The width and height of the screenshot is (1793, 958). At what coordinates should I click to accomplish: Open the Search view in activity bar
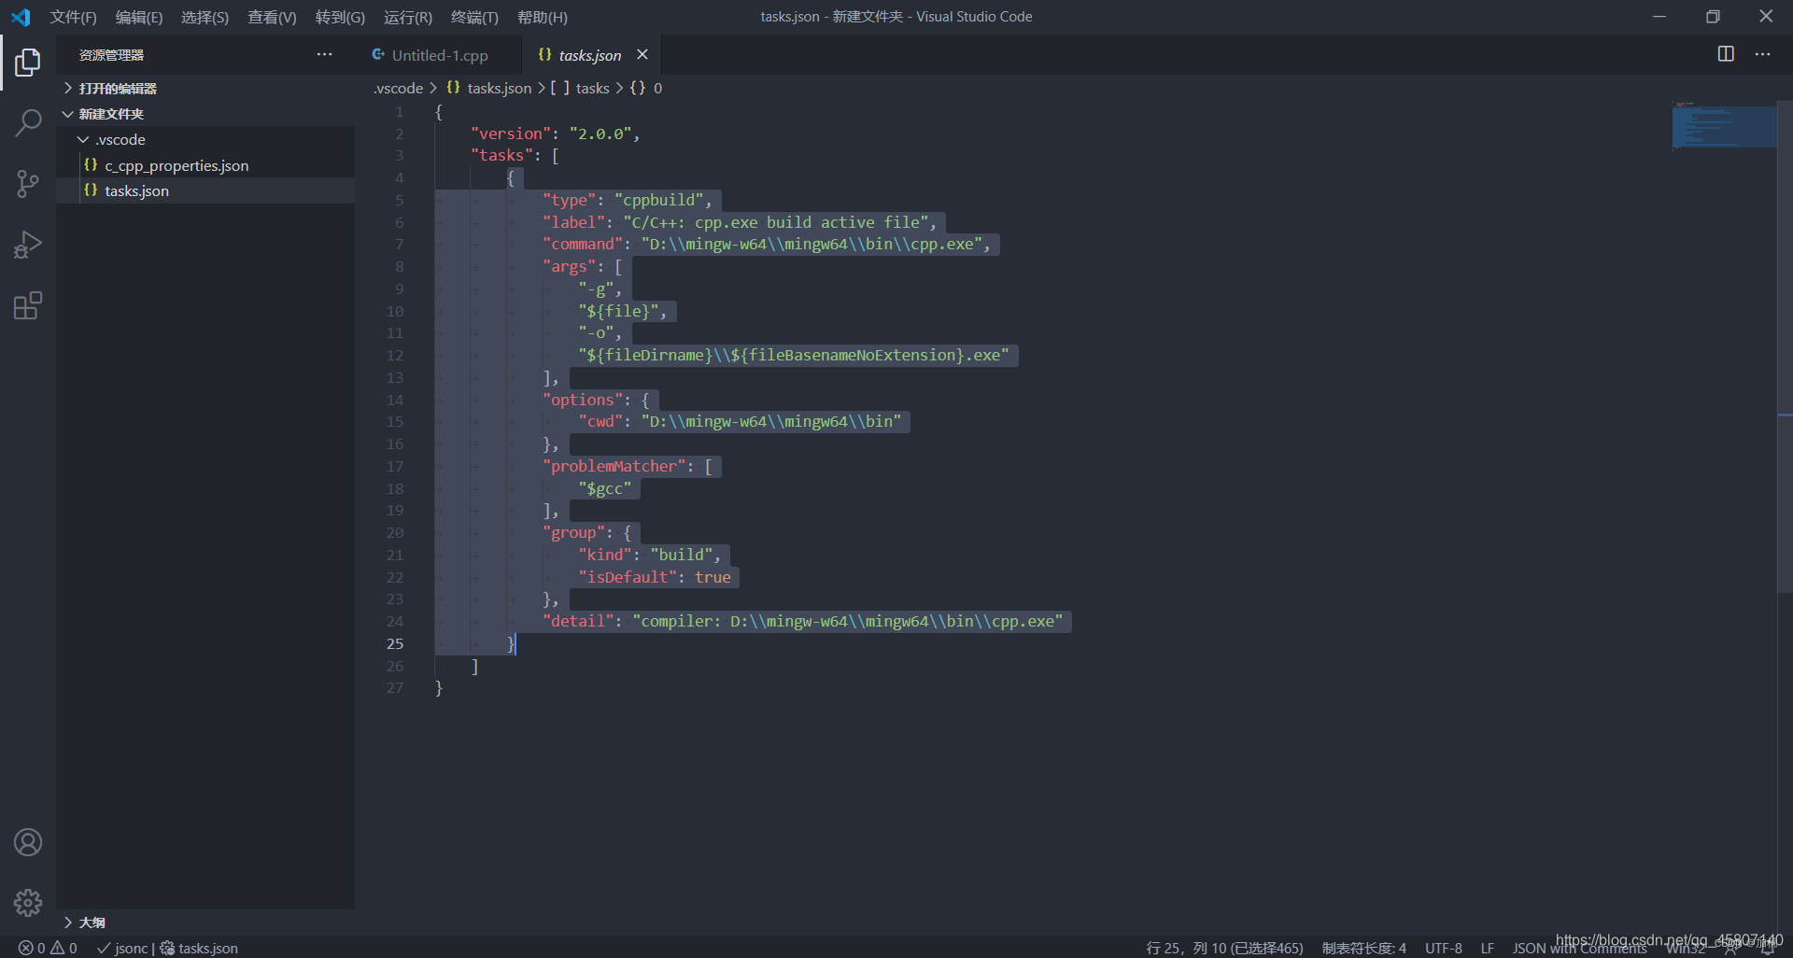pyautogui.click(x=28, y=122)
